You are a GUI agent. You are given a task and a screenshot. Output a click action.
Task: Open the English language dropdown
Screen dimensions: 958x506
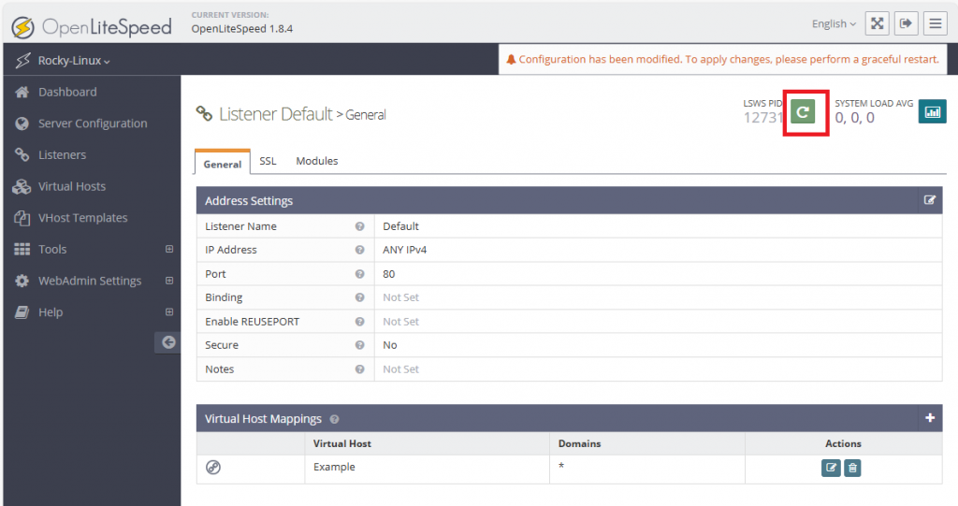(x=834, y=24)
